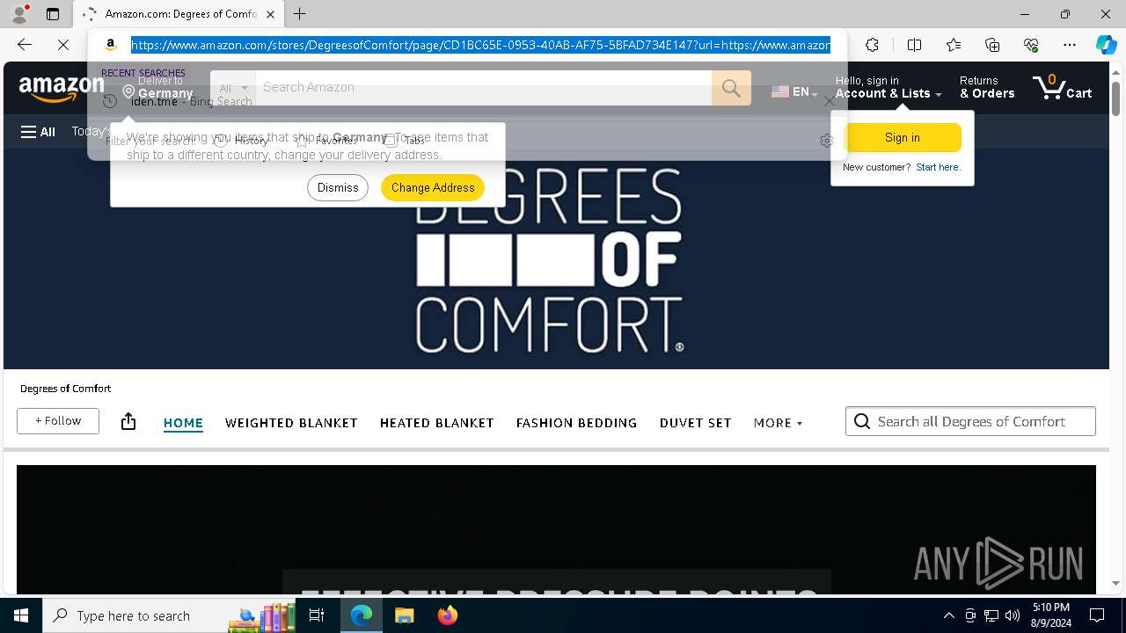Open the WEIGHTED BLANKET tab
Screen dimensions: 1126x633
(291, 423)
